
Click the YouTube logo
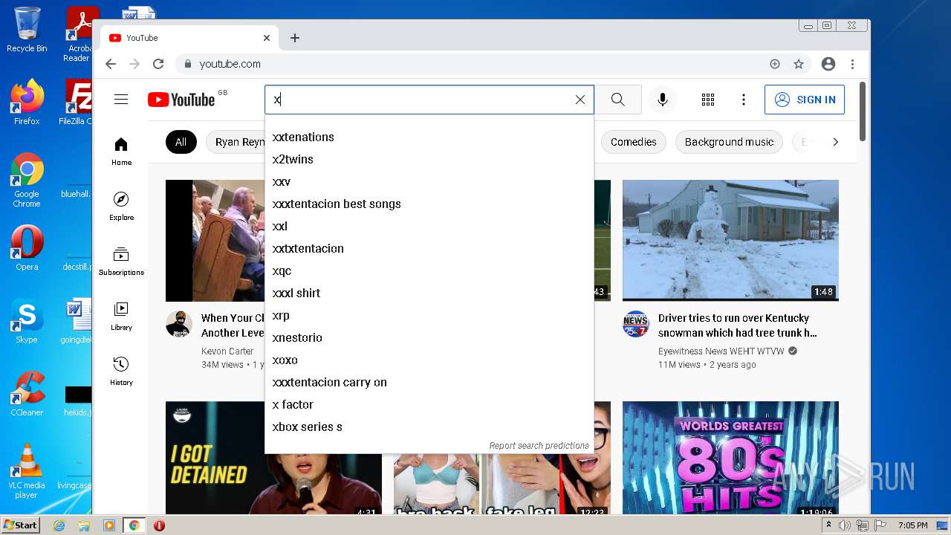pos(181,100)
